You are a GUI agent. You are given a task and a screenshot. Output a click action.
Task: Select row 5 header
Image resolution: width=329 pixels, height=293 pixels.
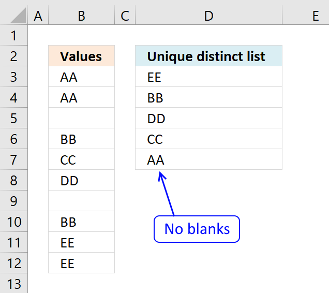click(x=14, y=119)
